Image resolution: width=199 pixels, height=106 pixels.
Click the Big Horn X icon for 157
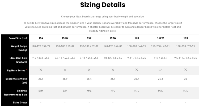(89, 70)
